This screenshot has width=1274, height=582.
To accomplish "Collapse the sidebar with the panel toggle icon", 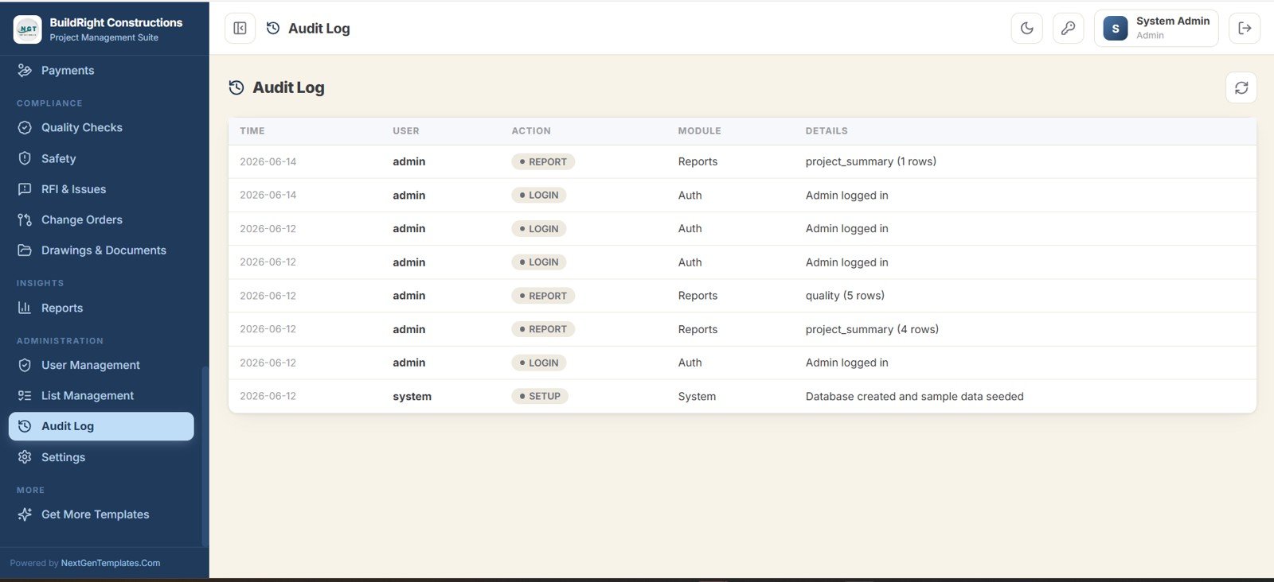I will pos(240,28).
